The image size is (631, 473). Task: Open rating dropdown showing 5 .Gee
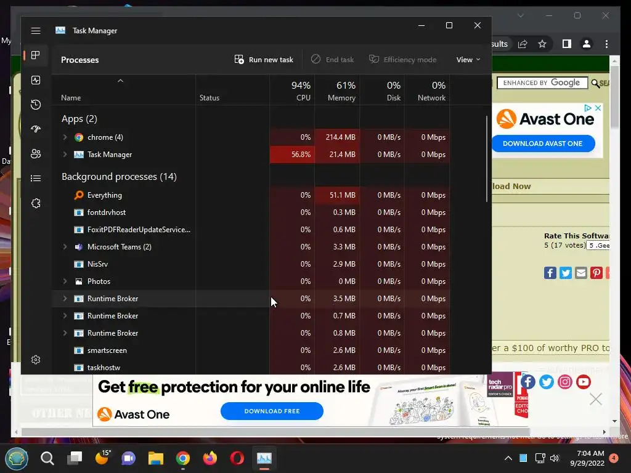pyautogui.click(x=598, y=245)
